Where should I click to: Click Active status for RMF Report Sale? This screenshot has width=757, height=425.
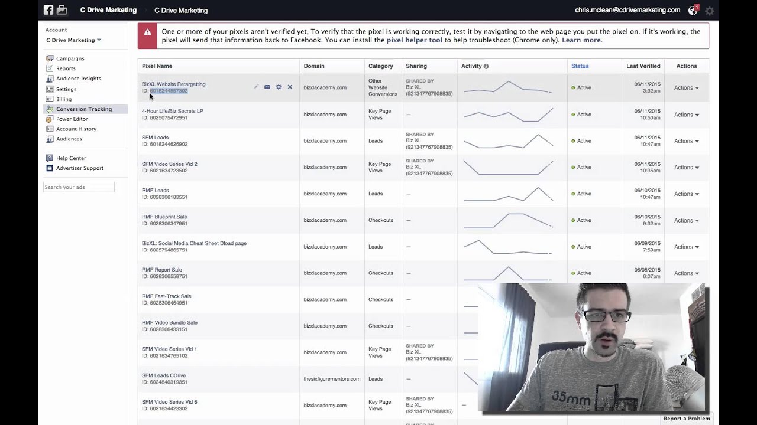tap(581, 273)
